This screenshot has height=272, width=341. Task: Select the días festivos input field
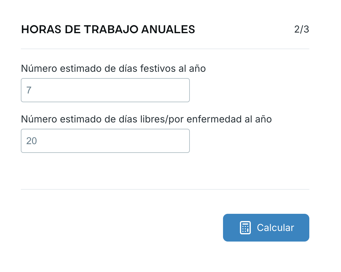pyautogui.click(x=105, y=90)
